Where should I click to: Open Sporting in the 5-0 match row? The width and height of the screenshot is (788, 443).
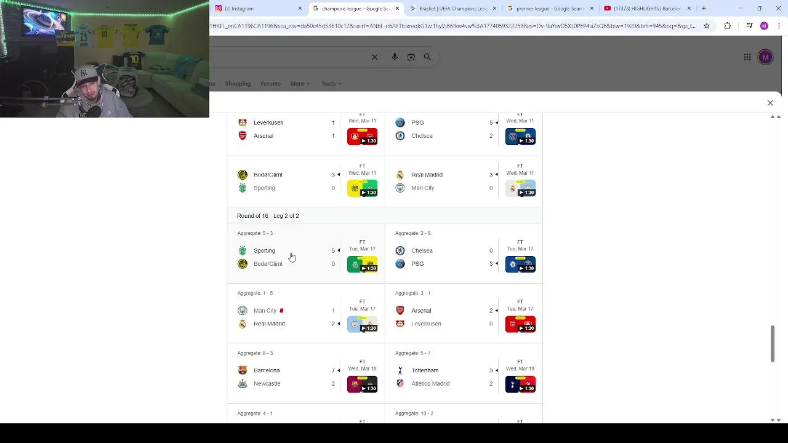[x=264, y=250]
